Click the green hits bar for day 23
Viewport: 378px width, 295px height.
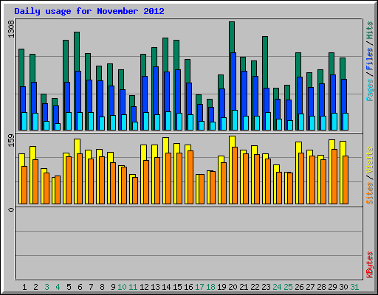pyautogui.click(x=265, y=61)
